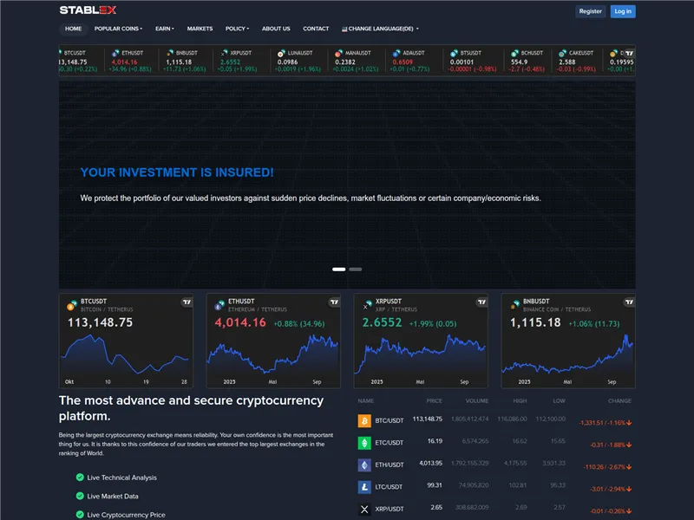Open the About Us menu item
This screenshot has height=520, width=694.
[276, 29]
